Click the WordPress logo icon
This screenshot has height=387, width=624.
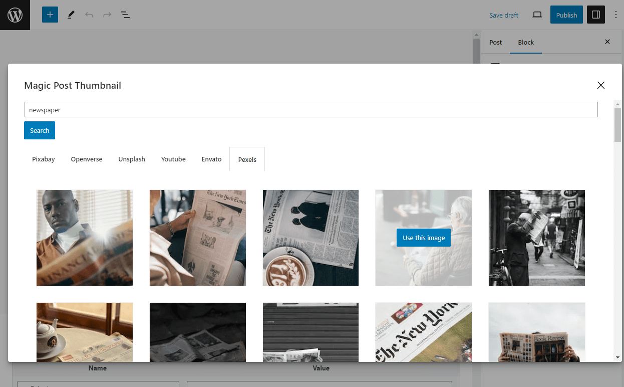[15, 15]
